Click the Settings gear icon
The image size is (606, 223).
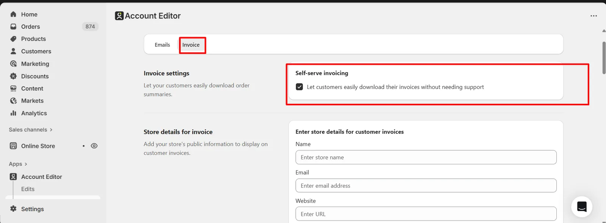tap(13, 209)
